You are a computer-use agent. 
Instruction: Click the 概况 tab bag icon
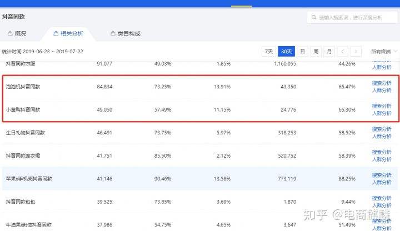10,34
